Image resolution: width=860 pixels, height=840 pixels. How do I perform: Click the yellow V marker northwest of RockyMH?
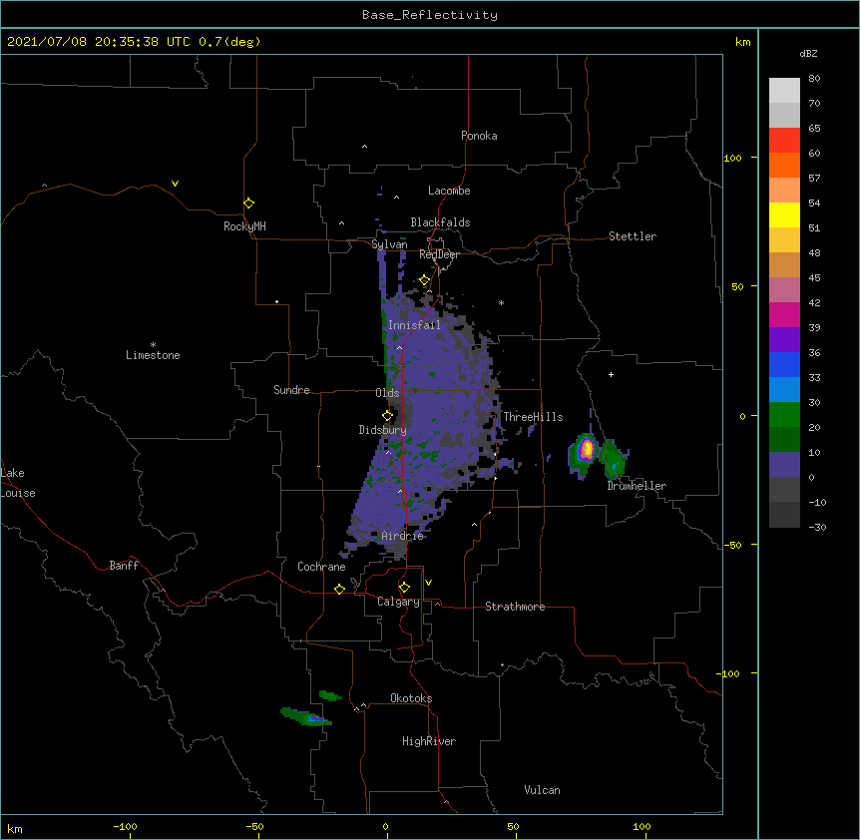click(175, 184)
